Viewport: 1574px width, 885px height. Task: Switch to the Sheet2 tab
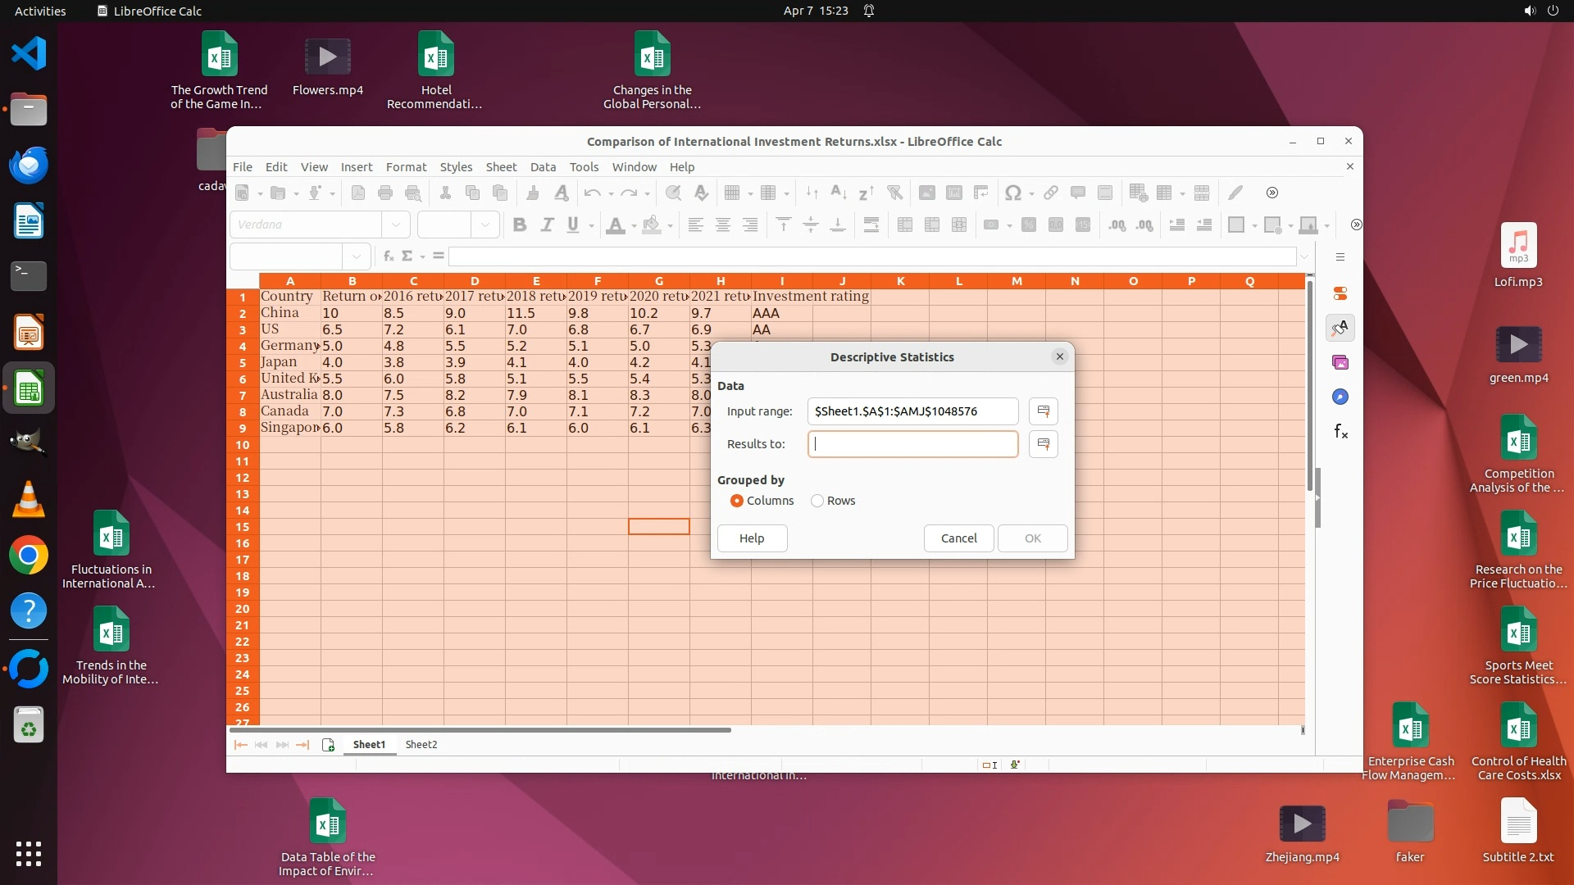(421, 745)
